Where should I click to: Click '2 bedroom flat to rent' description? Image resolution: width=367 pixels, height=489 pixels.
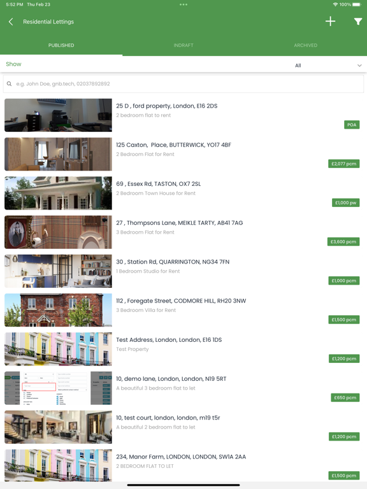coord(143,115)
